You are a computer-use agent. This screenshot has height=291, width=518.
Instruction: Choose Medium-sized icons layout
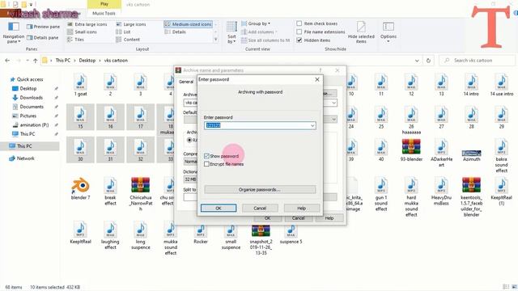(x=188, y=24)
